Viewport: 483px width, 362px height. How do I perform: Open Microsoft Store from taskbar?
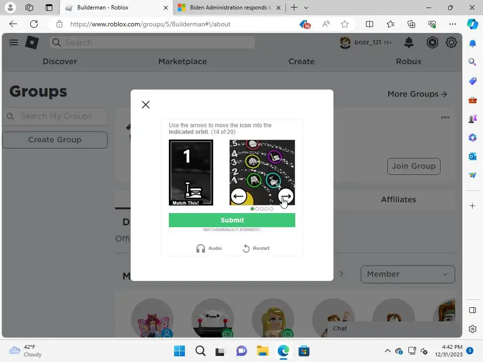(x=304, y=351)
